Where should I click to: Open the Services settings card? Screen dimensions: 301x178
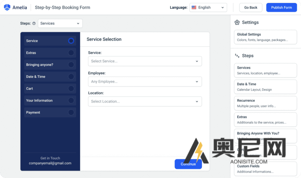[265, 70]
